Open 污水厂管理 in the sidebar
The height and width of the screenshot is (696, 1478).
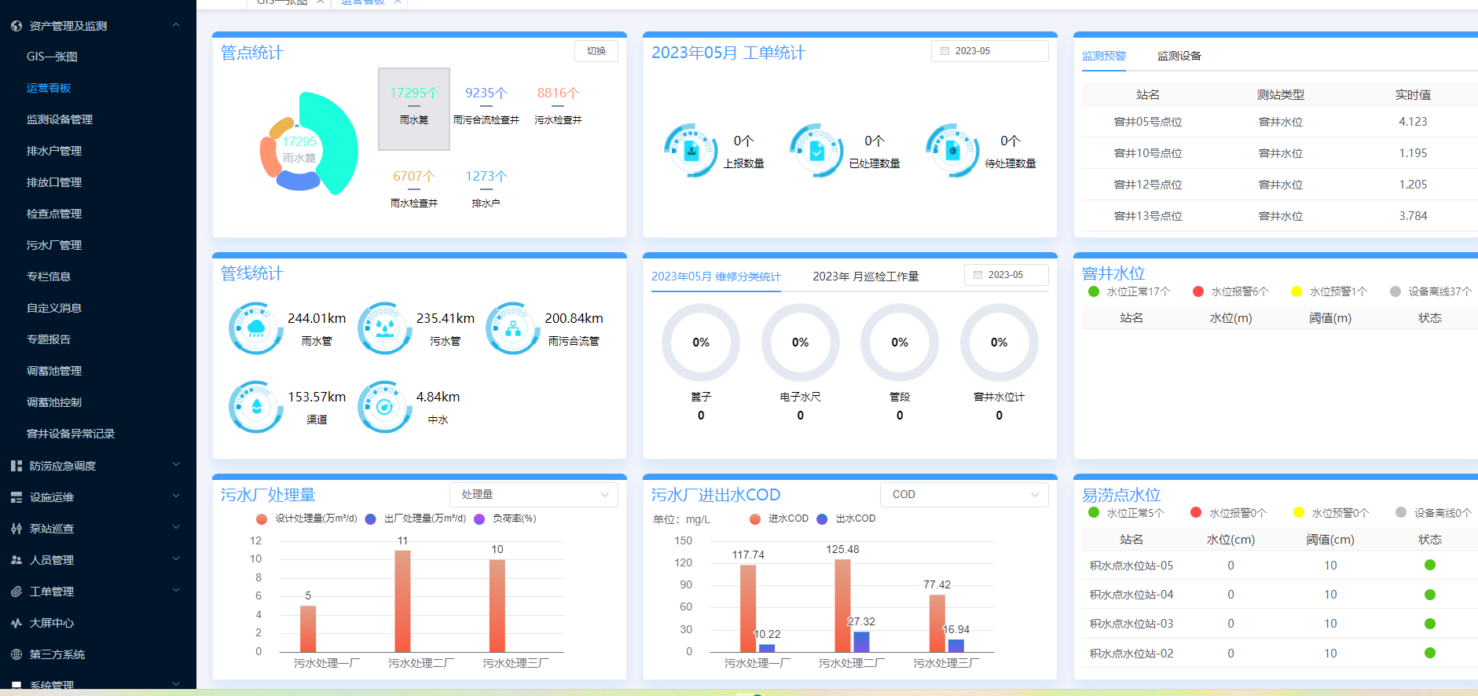(x=54, y=245)
